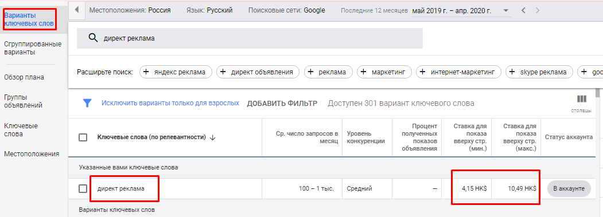Screen dimensions: 603x217
Task: Click into the 'директ реклама' search field
Action: (250, 38)
